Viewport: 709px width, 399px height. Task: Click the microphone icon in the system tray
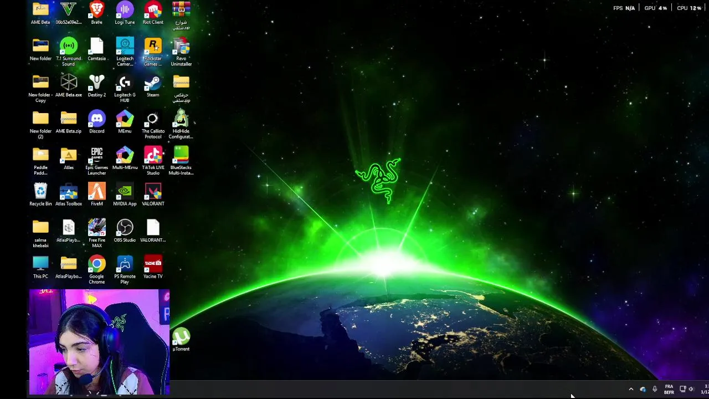[655, 389]
